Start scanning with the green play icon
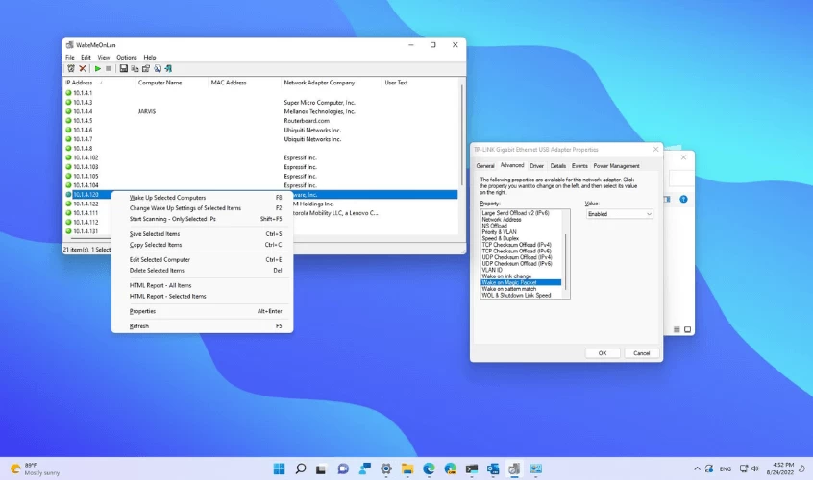The height and width of the screenshot is (480, 813). coord(97,68)
